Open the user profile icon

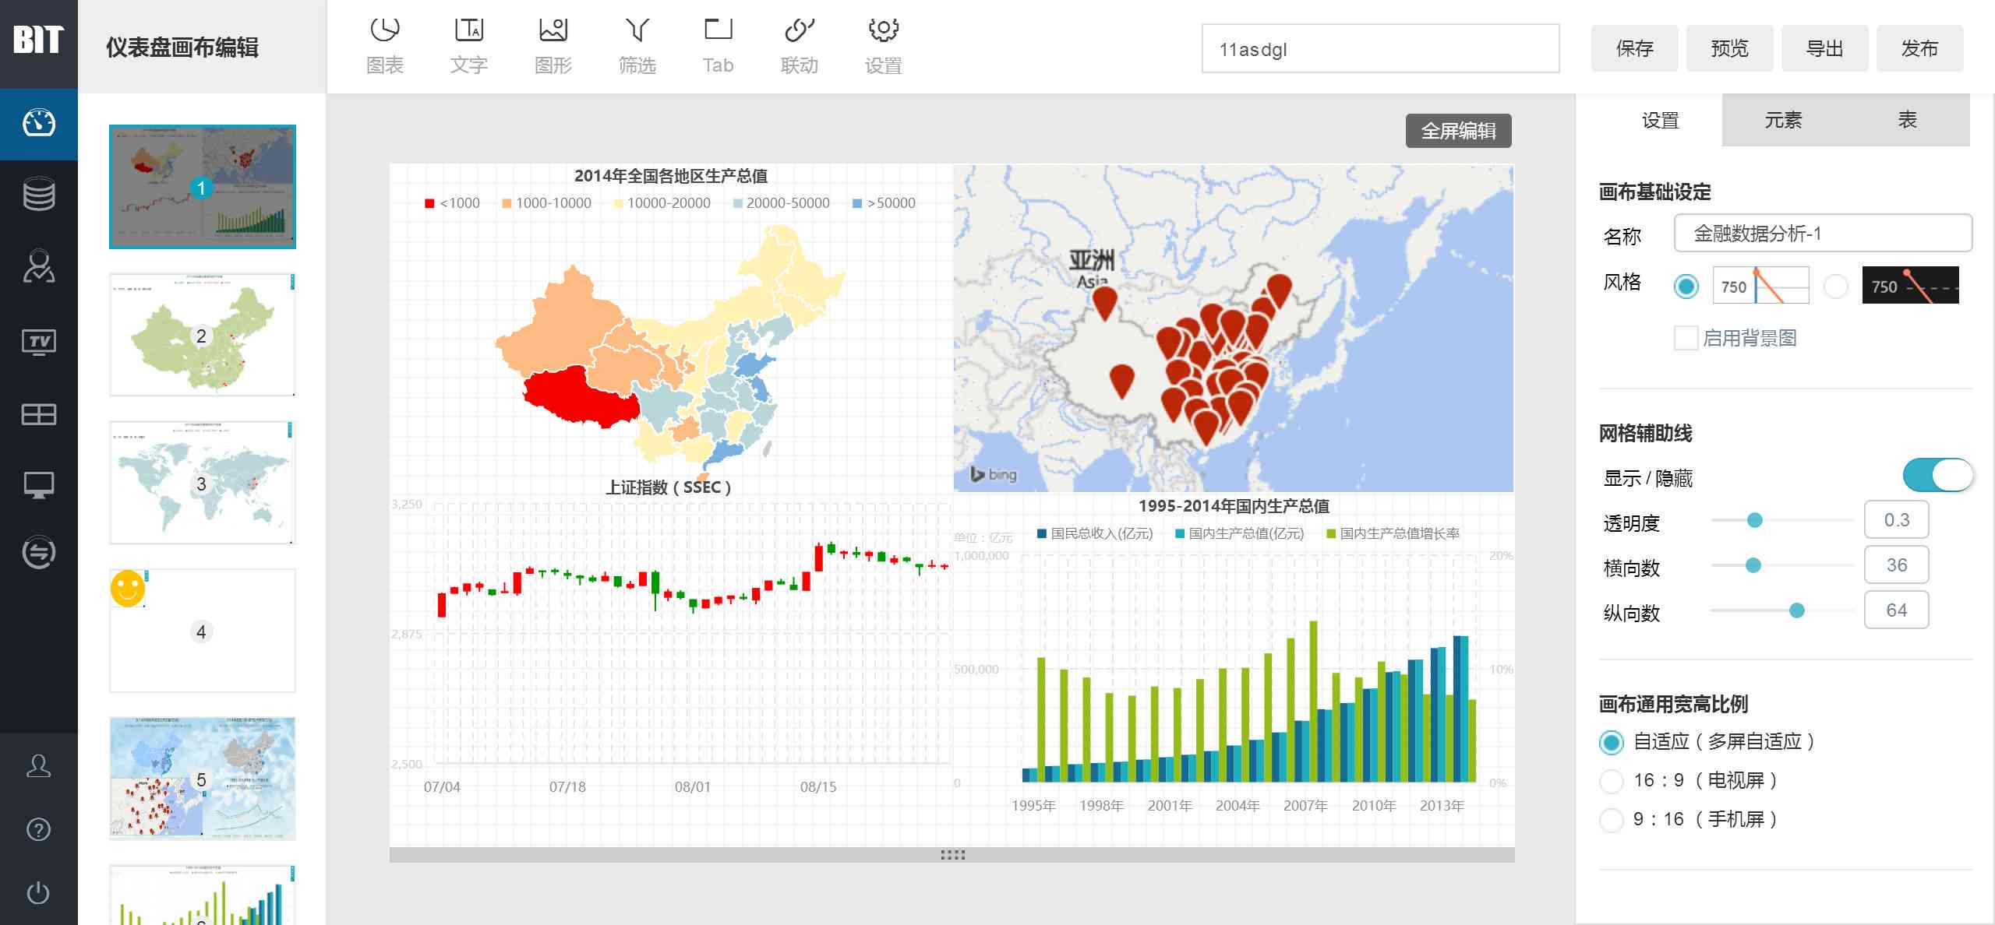click(x=39, y=766)
